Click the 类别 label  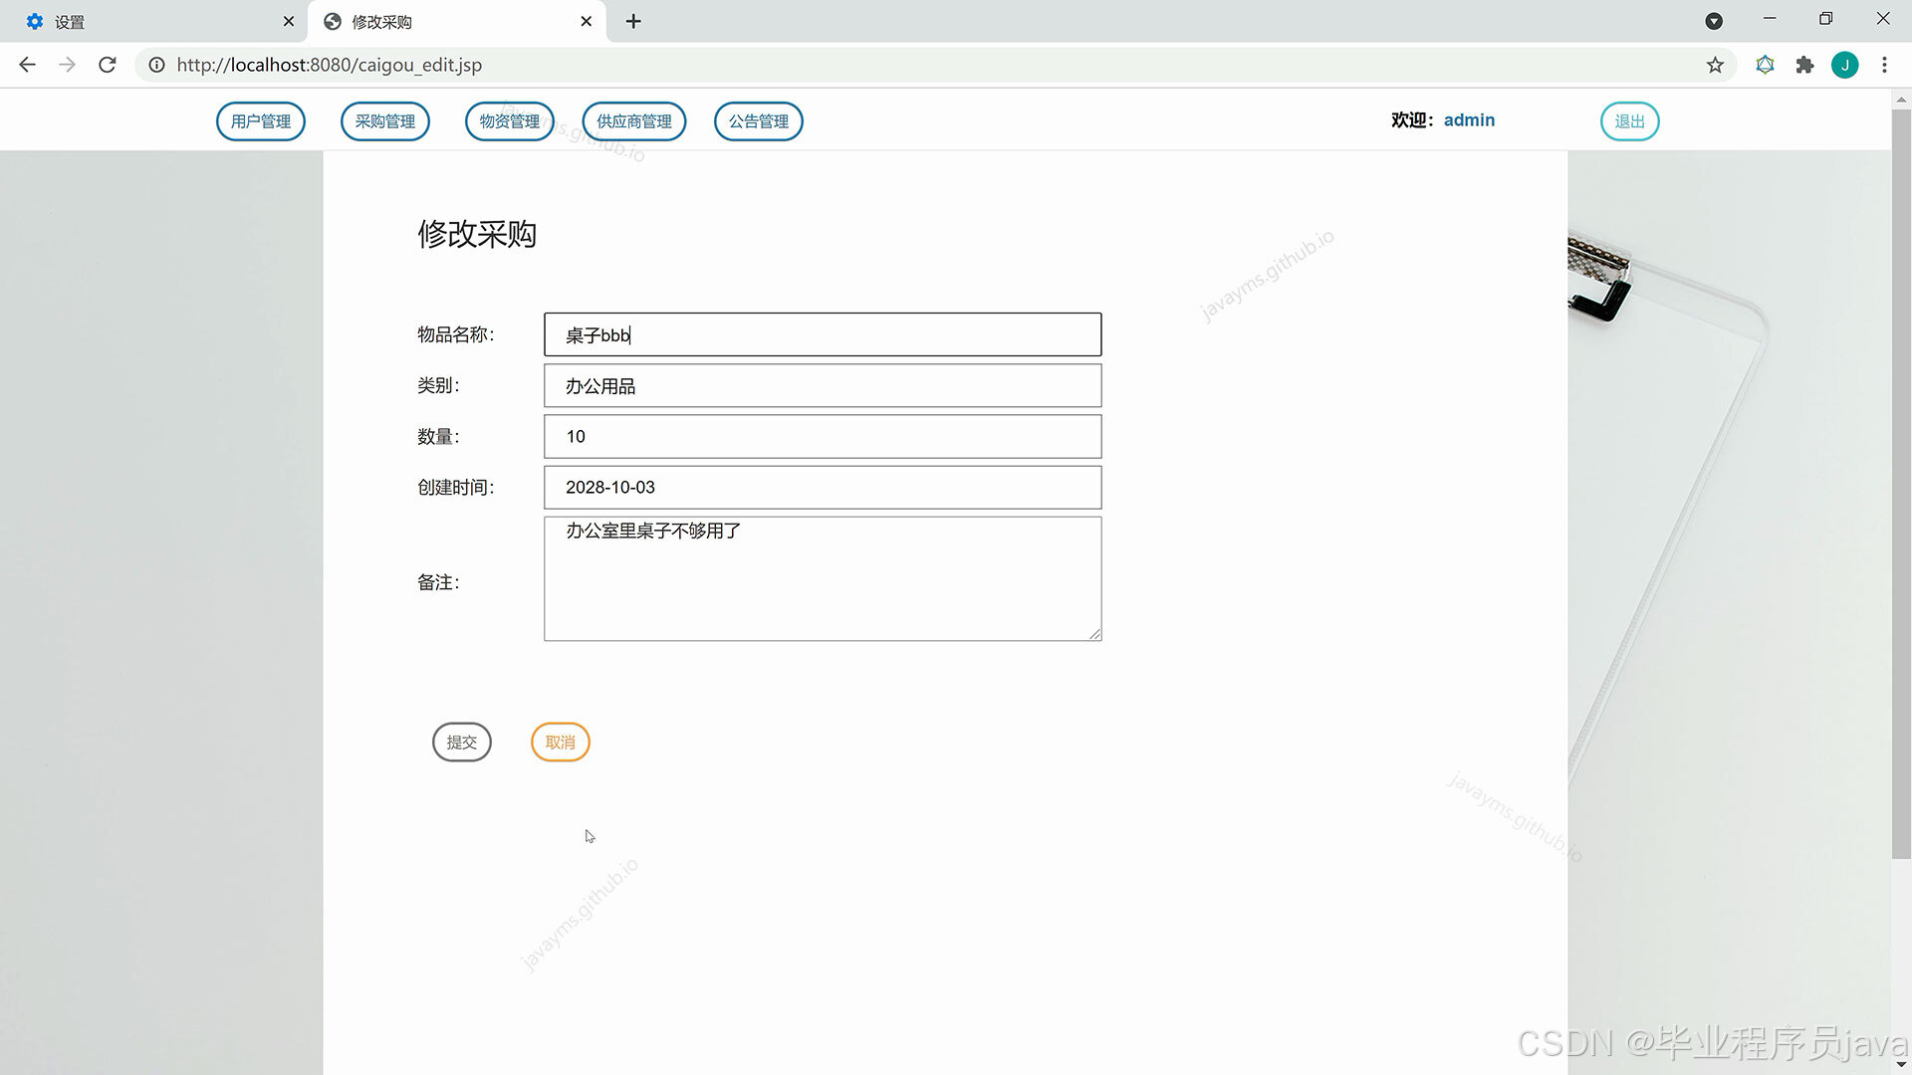[438, 385]
